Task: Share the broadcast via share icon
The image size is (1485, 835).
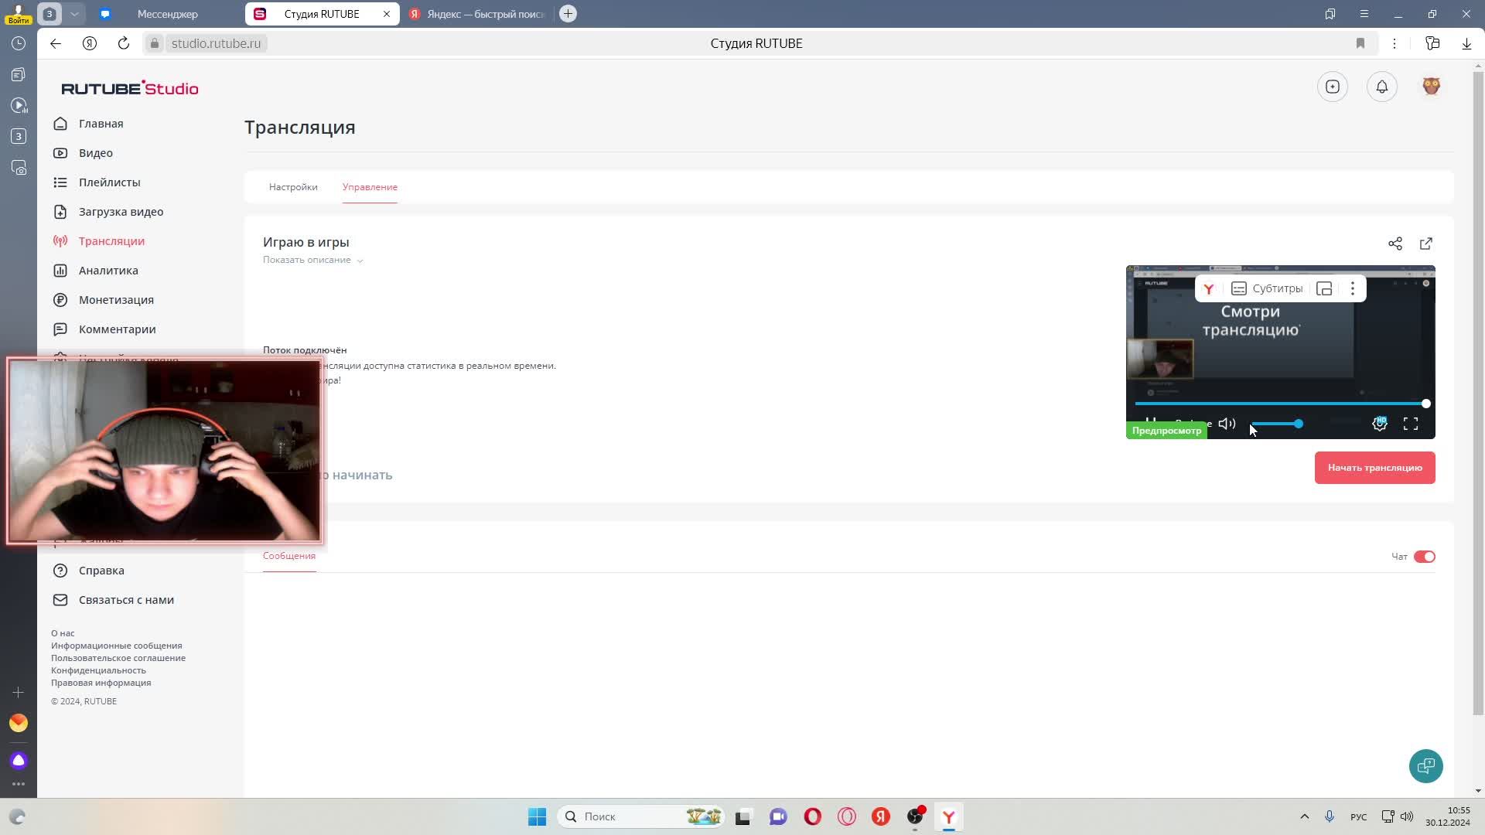Action: [1395, 244]
